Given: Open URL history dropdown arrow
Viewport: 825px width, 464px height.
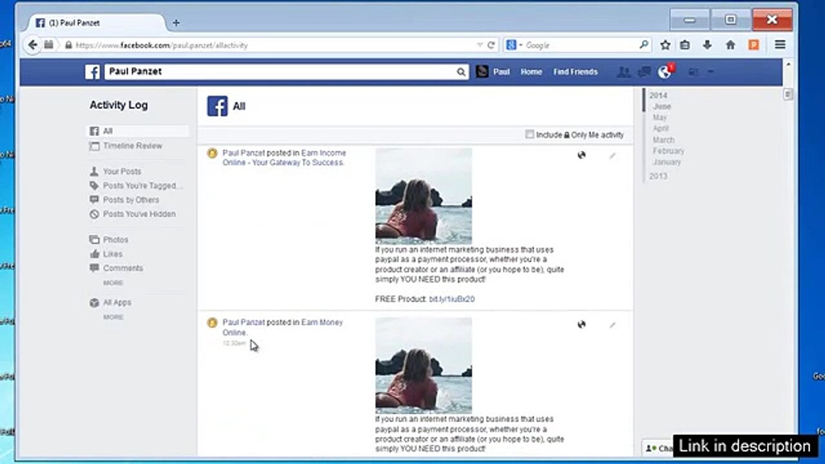Looking at the screenshot, I should click(480, 45).
